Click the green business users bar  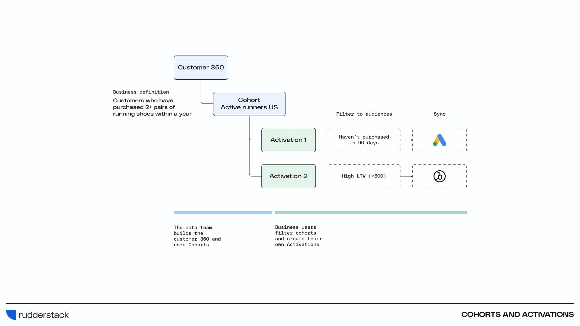tap(371, 213)
